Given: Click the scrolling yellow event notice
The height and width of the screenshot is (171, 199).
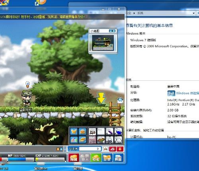Looking at the screenshot, I should coord(43,17).
